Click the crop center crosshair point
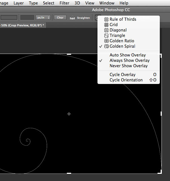170x181 pixels. point(69,114)
